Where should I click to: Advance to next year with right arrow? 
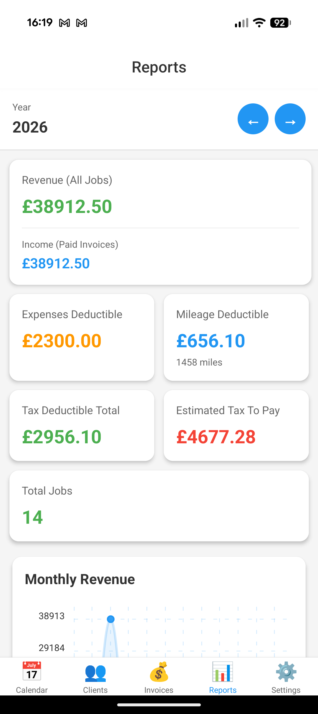tap(290, 119)
